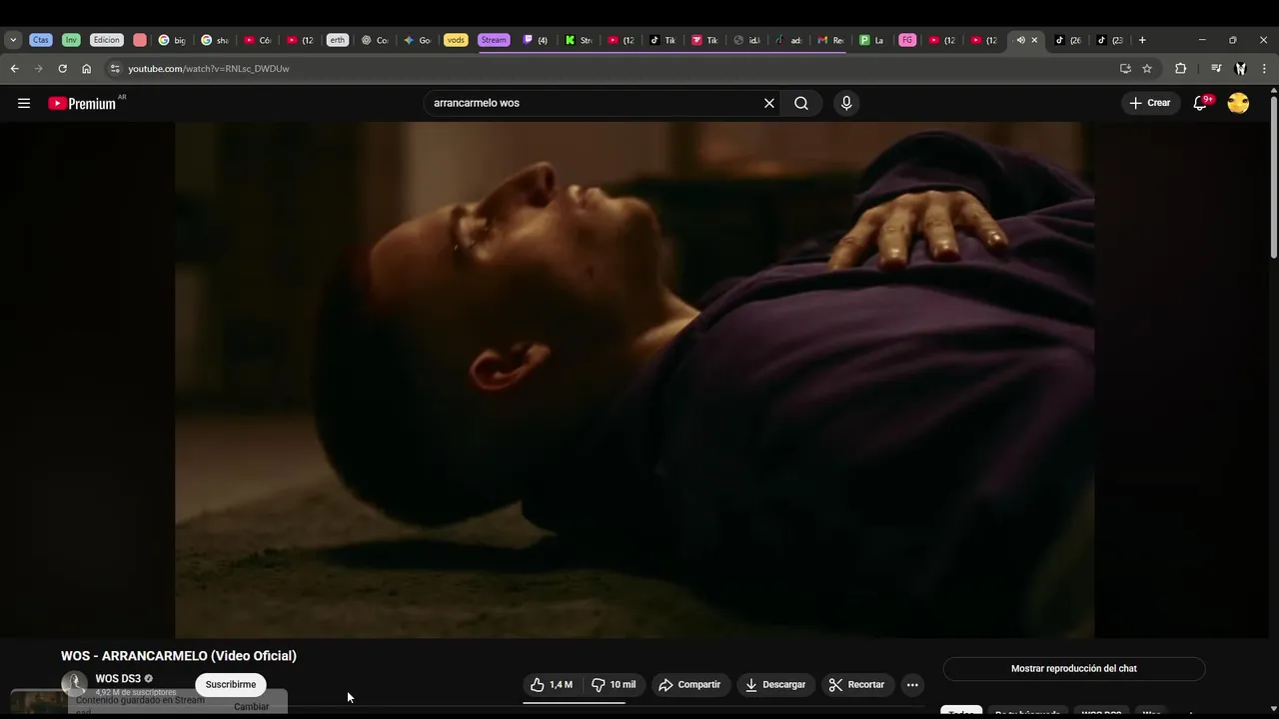Like the video with thumbs-up 1,4 M

click(x=552, y=684)
